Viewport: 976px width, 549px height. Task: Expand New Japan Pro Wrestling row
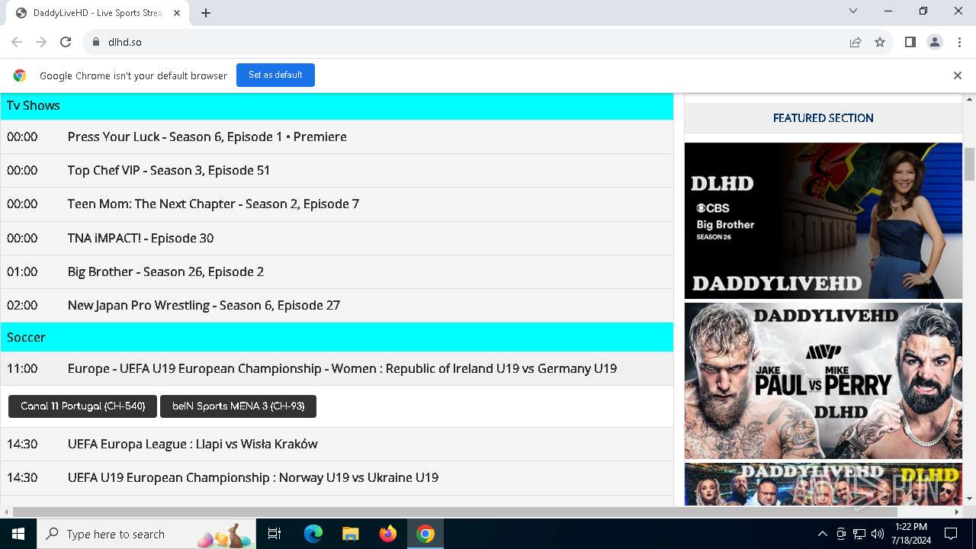tap(336, 305)
